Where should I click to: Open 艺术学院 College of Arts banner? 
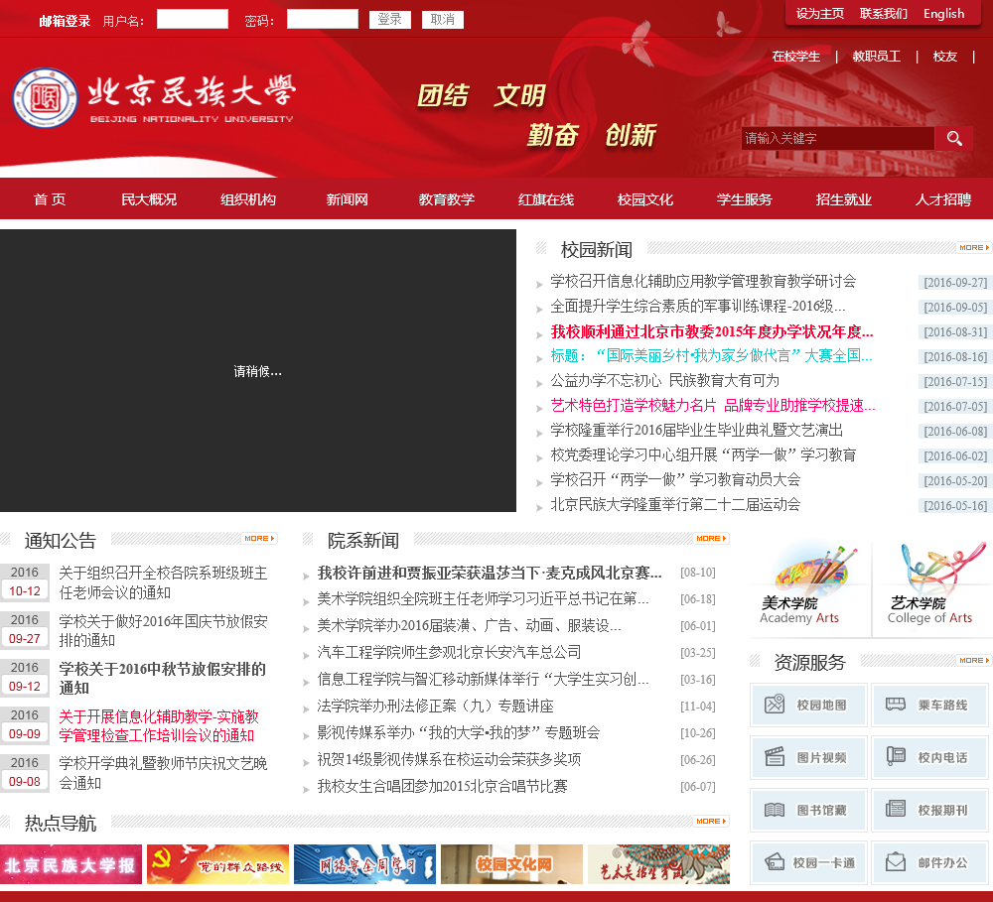tap(932, 588)
